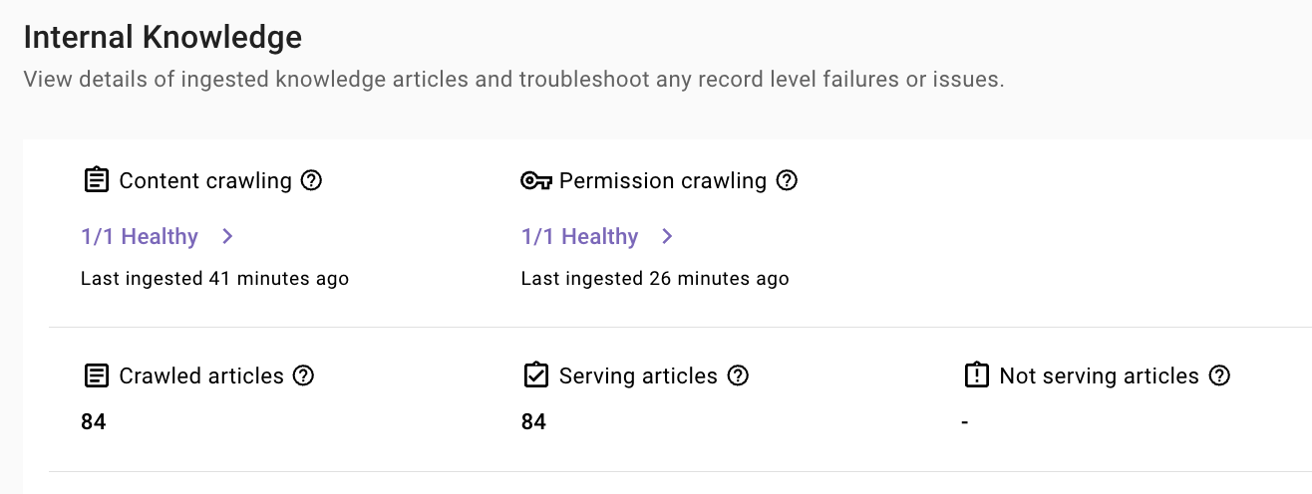
Task: Click the Not serving articles dash value
Action: pyautogui.click(x=965, y=422)
